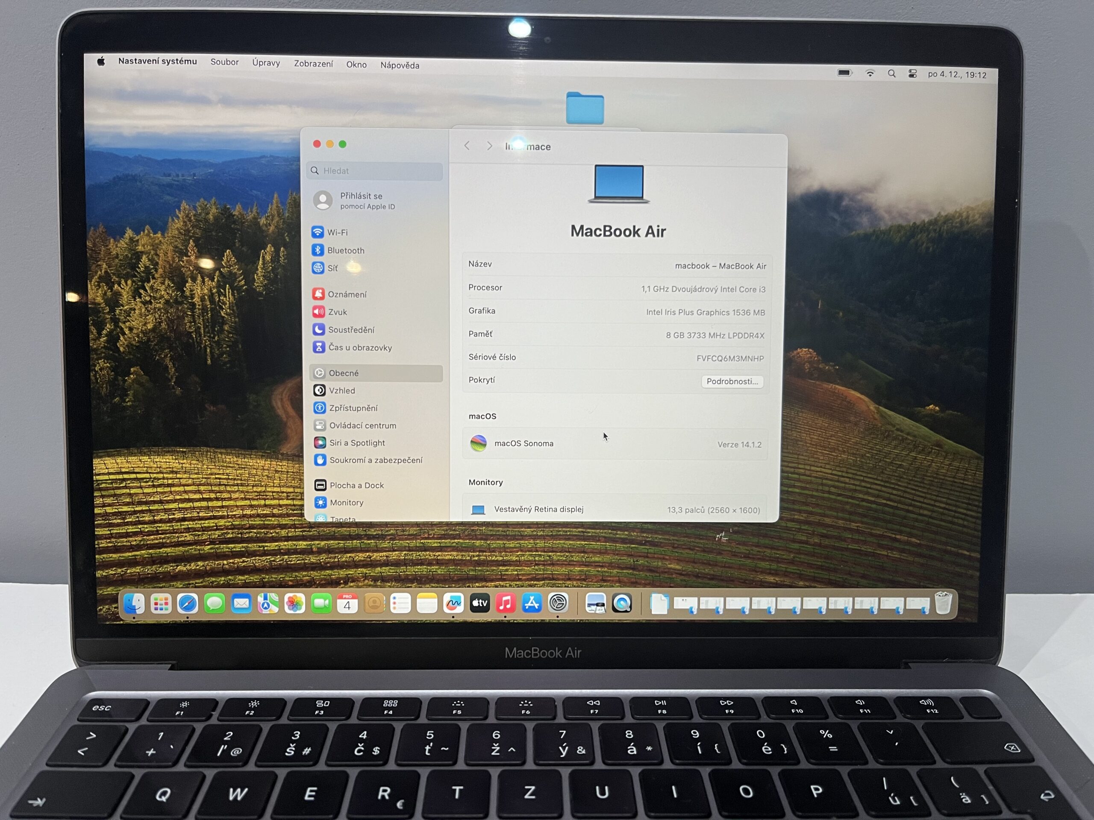Open the Nápověda menu

[x=400, y=65]
